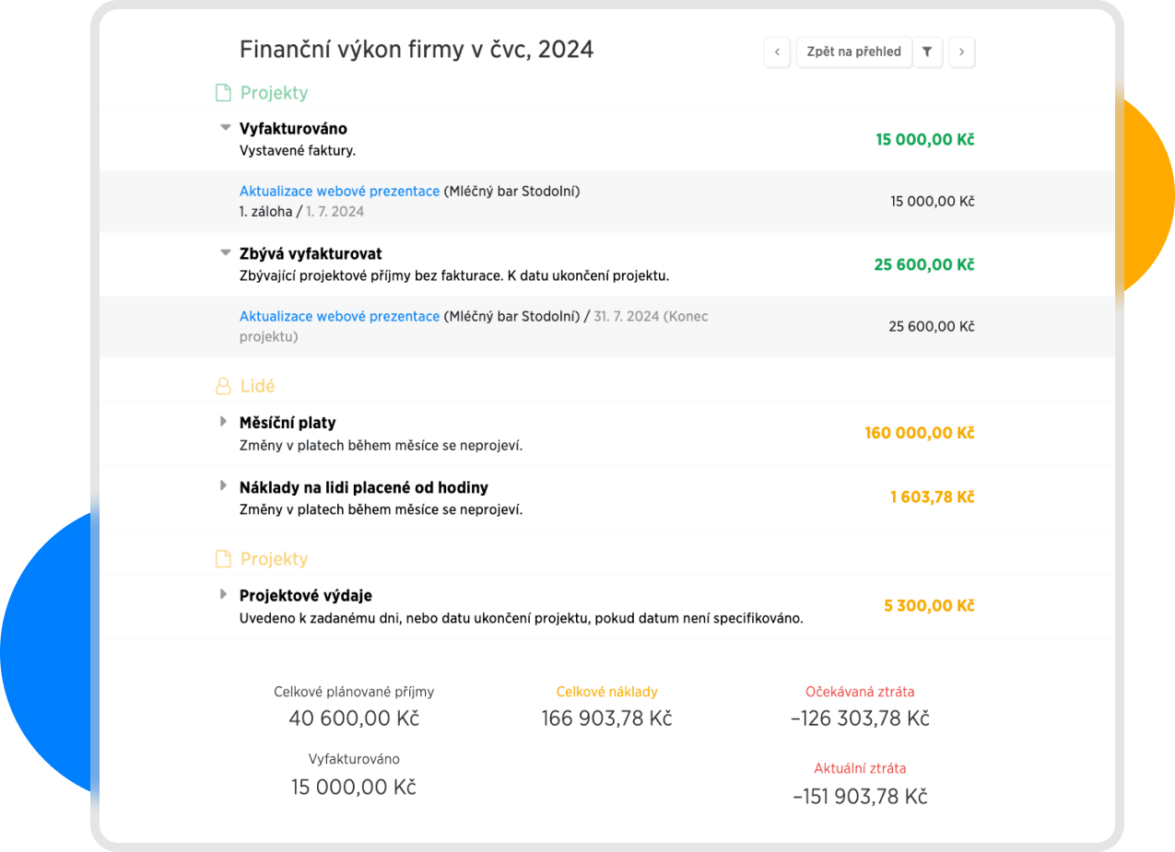Click the green document icon beside Projekty
Screen dimensions: 1175x852
[x=222, y=93]
